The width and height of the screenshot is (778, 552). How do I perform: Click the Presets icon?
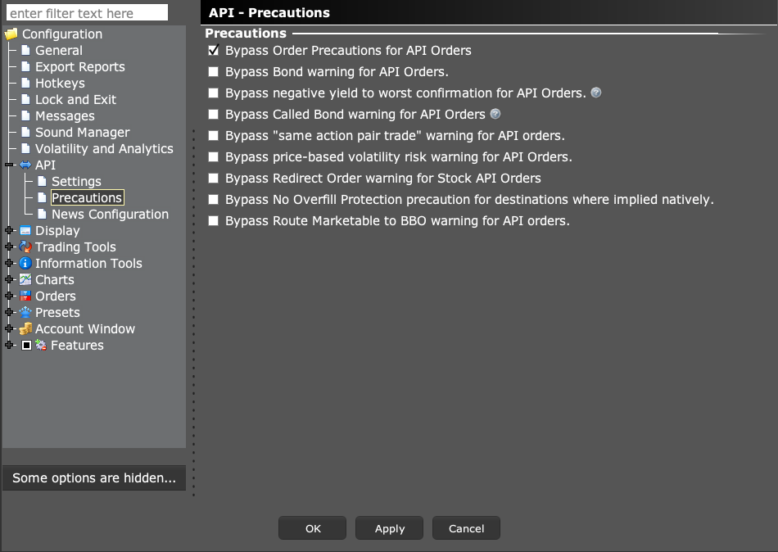tap(25, 312)
